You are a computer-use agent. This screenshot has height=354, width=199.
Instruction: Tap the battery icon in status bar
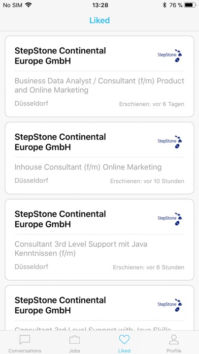click(x=190, y=5)
